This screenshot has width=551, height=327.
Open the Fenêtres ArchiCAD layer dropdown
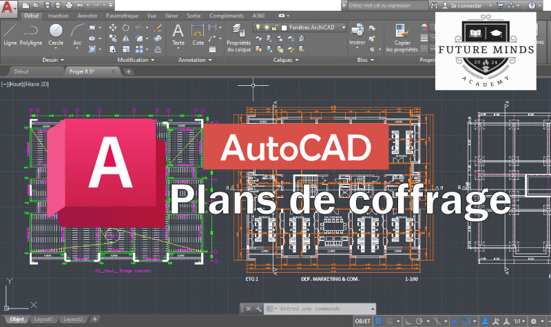[344, 27]
